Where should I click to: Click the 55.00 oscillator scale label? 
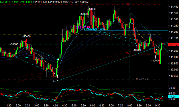[x=172, y=94]
